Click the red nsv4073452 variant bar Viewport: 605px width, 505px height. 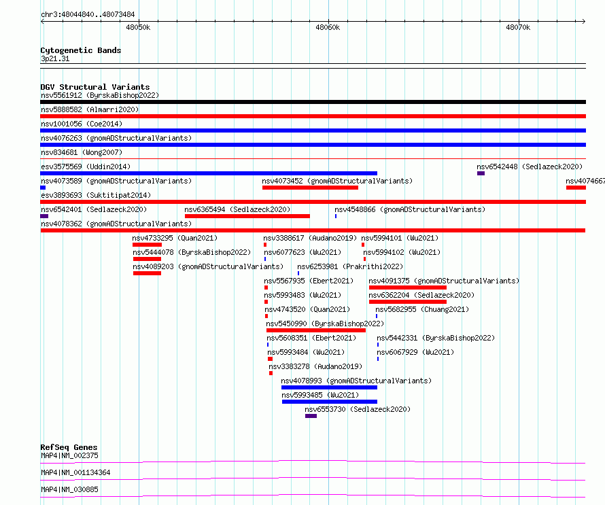point(310,188)
